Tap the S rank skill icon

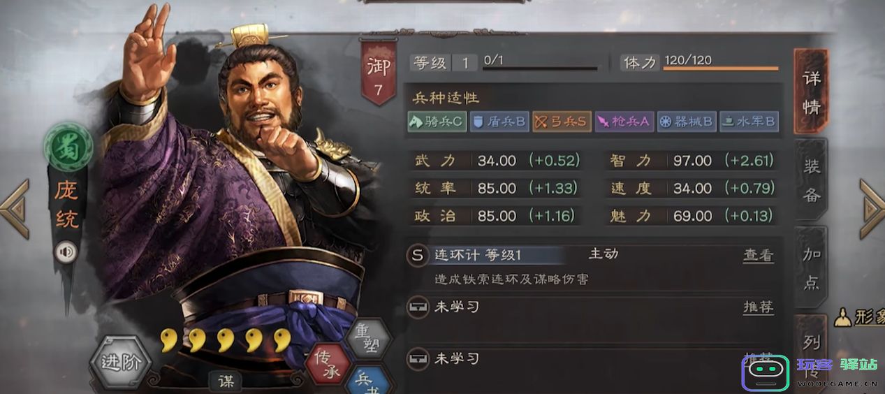coord(417,255)
